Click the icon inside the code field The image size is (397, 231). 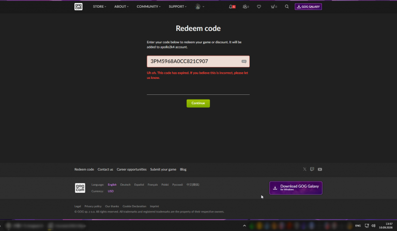click(244, 61)
